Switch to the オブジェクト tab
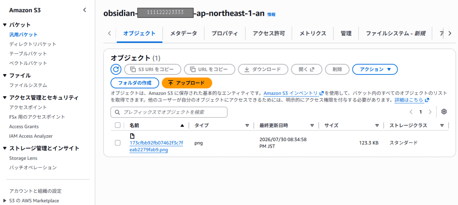This screenshot has height=205, width=458. (x=139, y=33)
